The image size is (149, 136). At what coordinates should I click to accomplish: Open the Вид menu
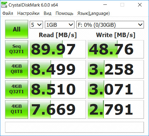(x=47, y=13)
